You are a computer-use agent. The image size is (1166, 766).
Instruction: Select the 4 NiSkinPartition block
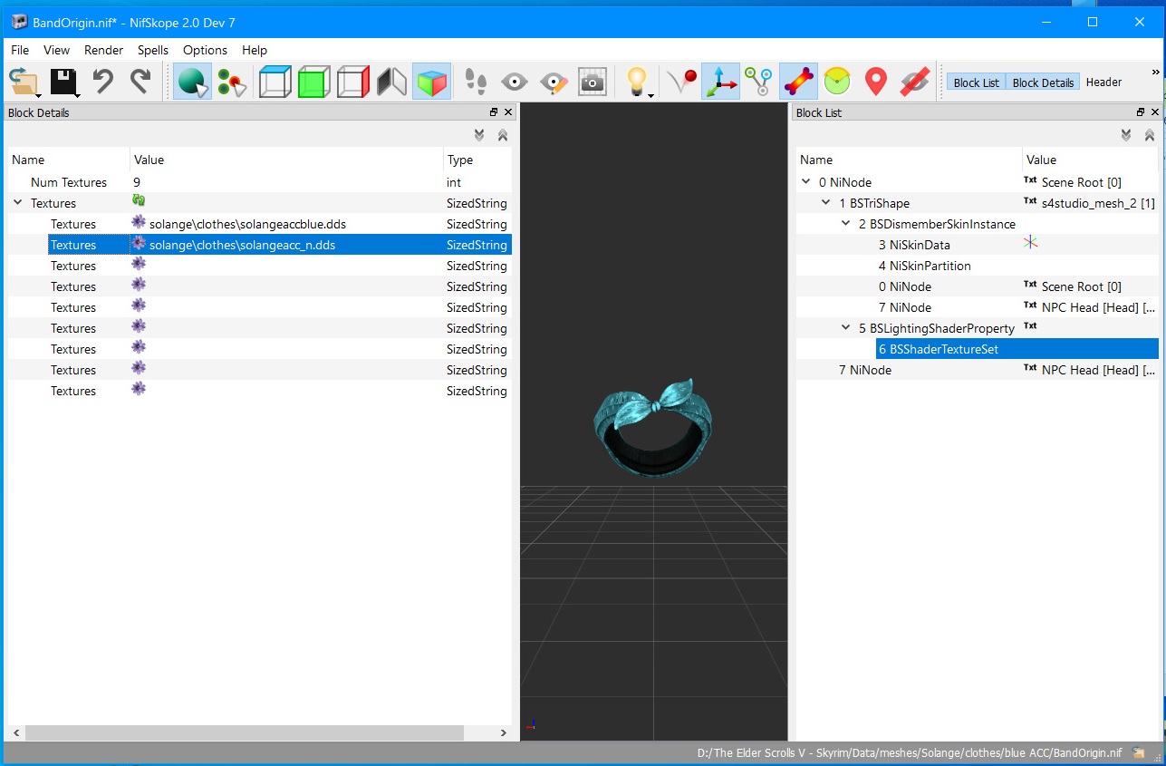(924, 266)
